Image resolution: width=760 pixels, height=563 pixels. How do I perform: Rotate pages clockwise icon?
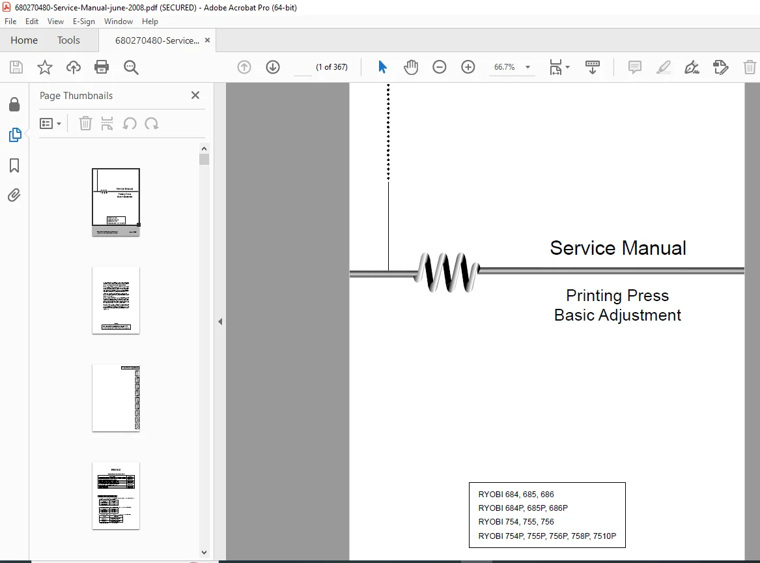click(152, 124)
